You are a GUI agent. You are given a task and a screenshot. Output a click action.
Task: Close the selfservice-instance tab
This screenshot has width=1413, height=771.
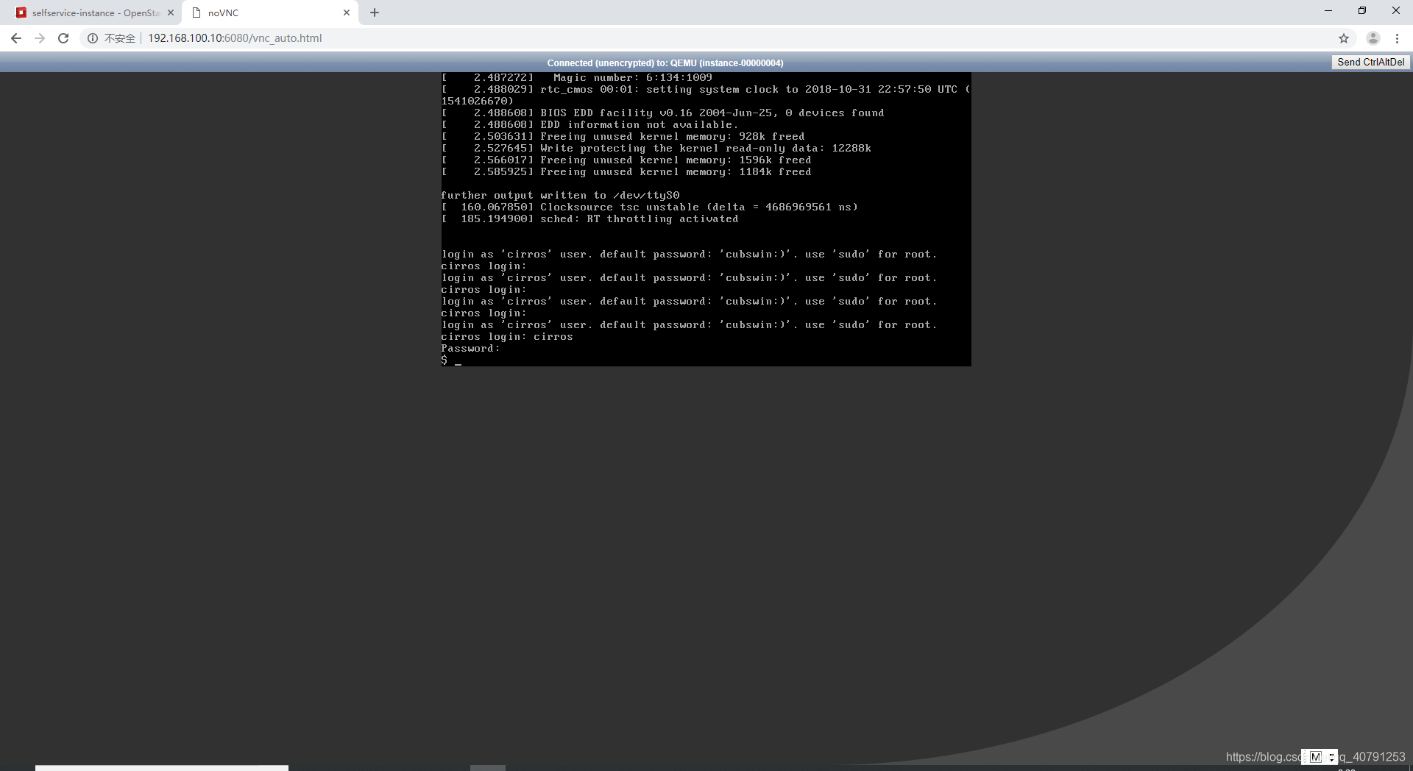pyautogui.click(x=171, y=13)
